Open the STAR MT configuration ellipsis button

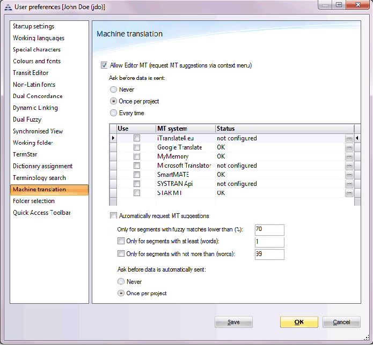349,193
